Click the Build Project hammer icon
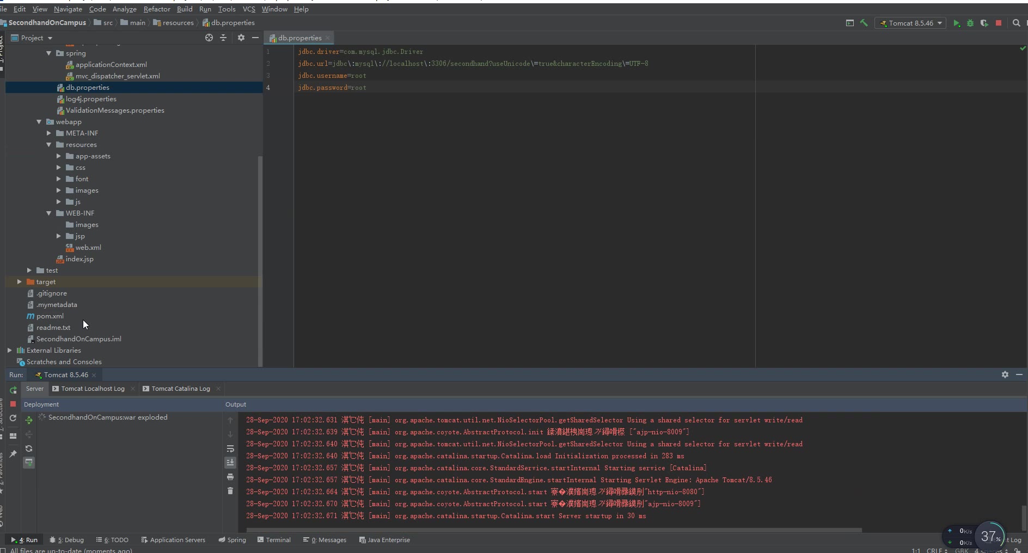The image size is (1028, 553). click(x=864, y=23)
